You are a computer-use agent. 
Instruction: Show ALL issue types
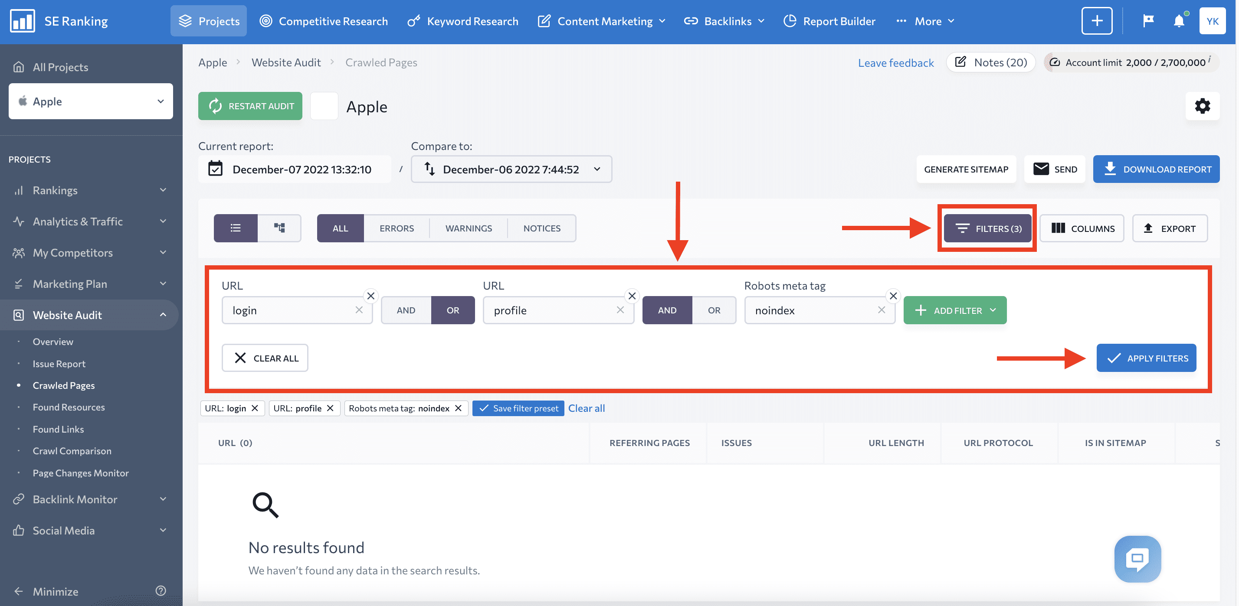tap(341, 228)
